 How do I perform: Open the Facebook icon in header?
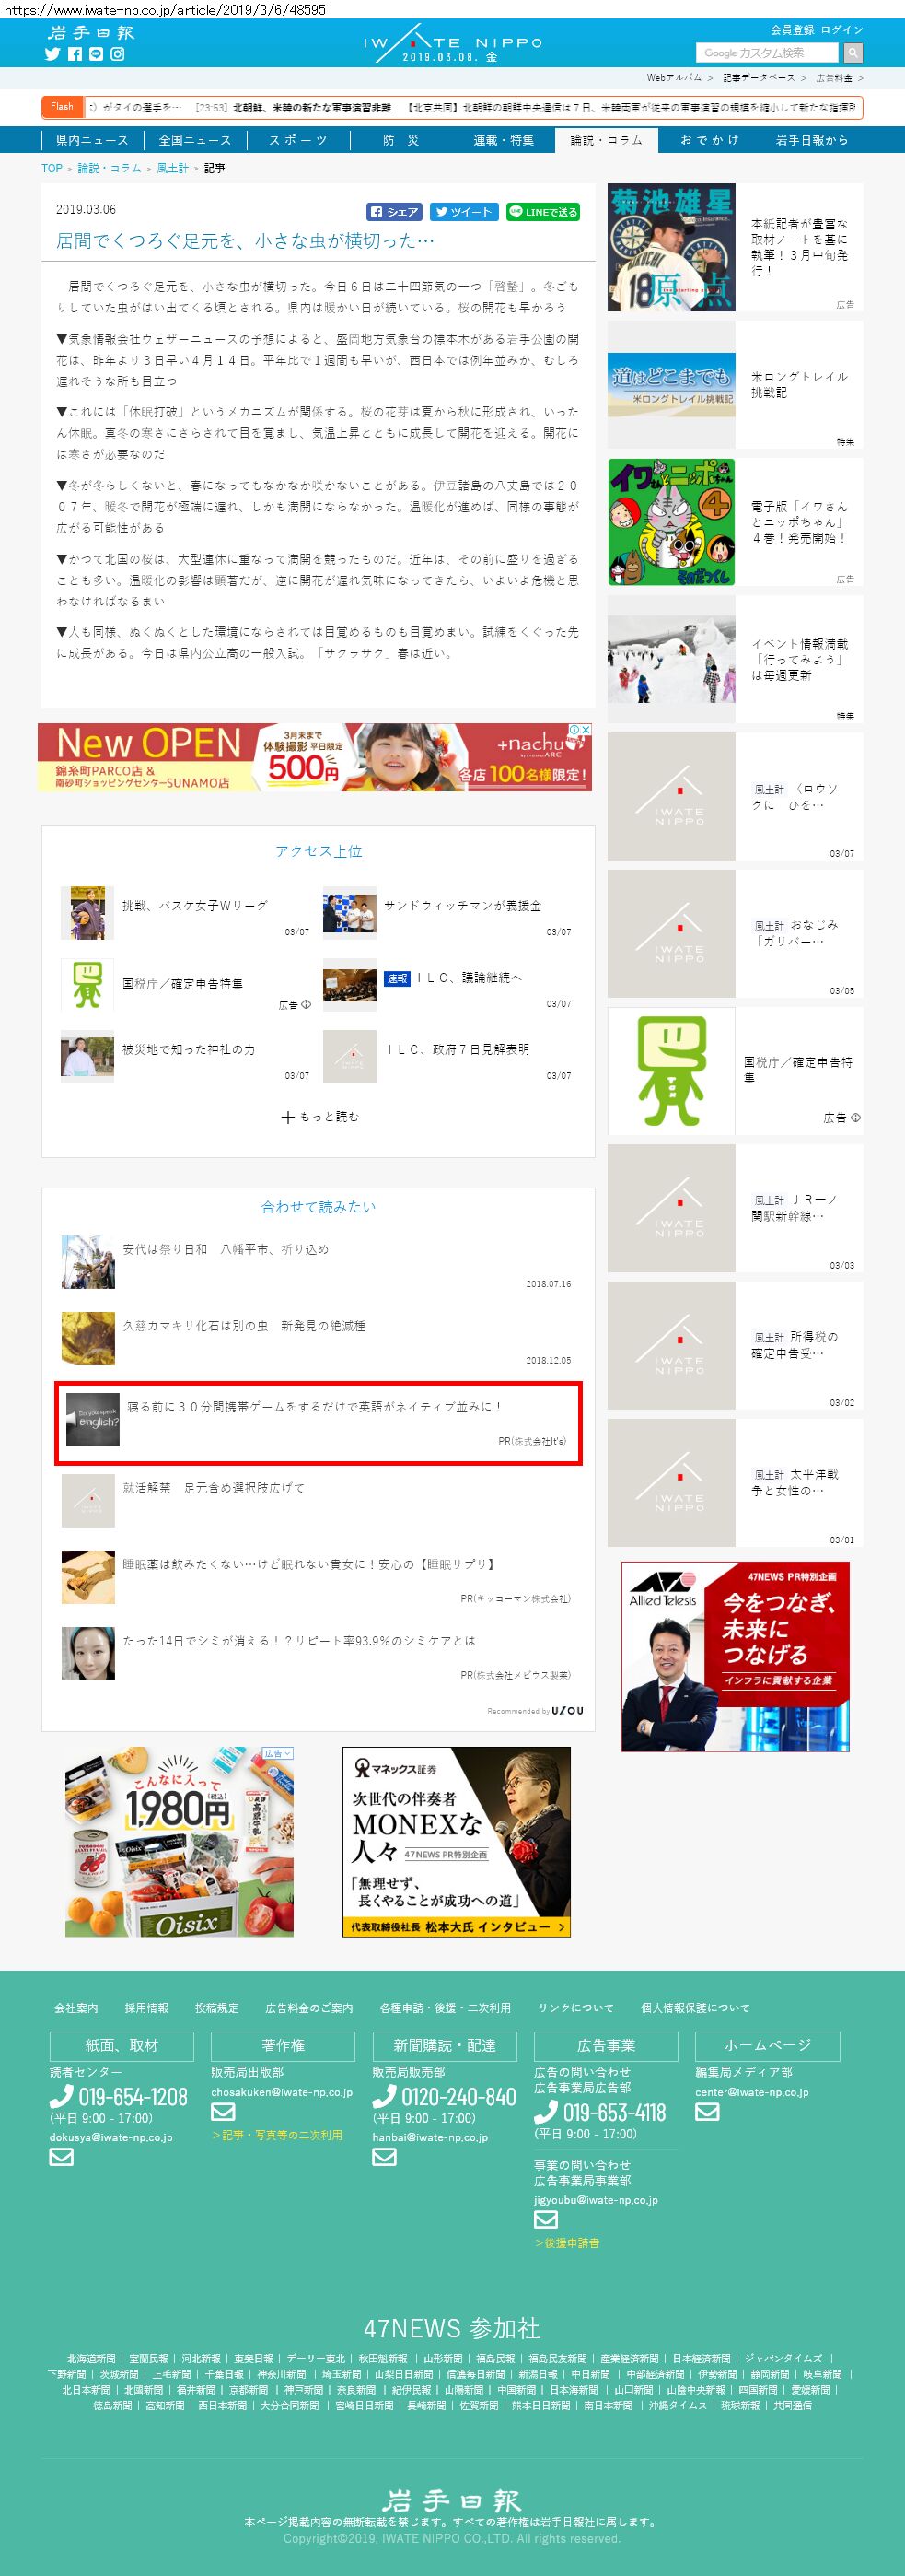pyautogui.click(x=75, y=54)
